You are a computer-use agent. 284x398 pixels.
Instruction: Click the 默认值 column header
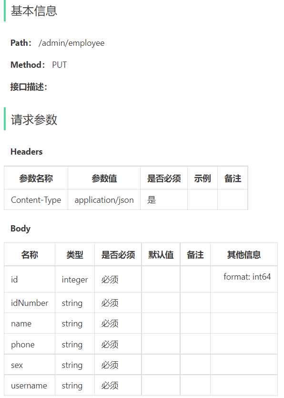click(161, 254)
